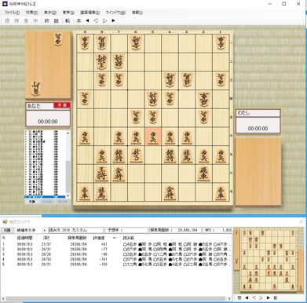
Task: Jump to first move with solid left arrow
Action: pos(87,20)
